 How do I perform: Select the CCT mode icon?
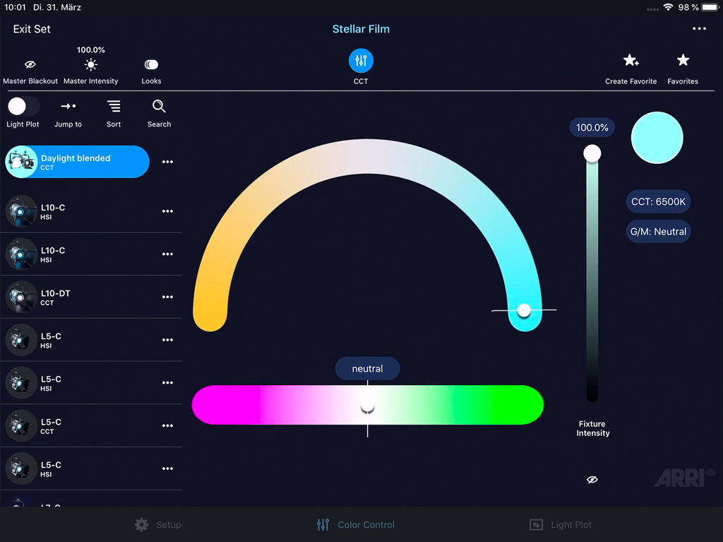(361, 61)
